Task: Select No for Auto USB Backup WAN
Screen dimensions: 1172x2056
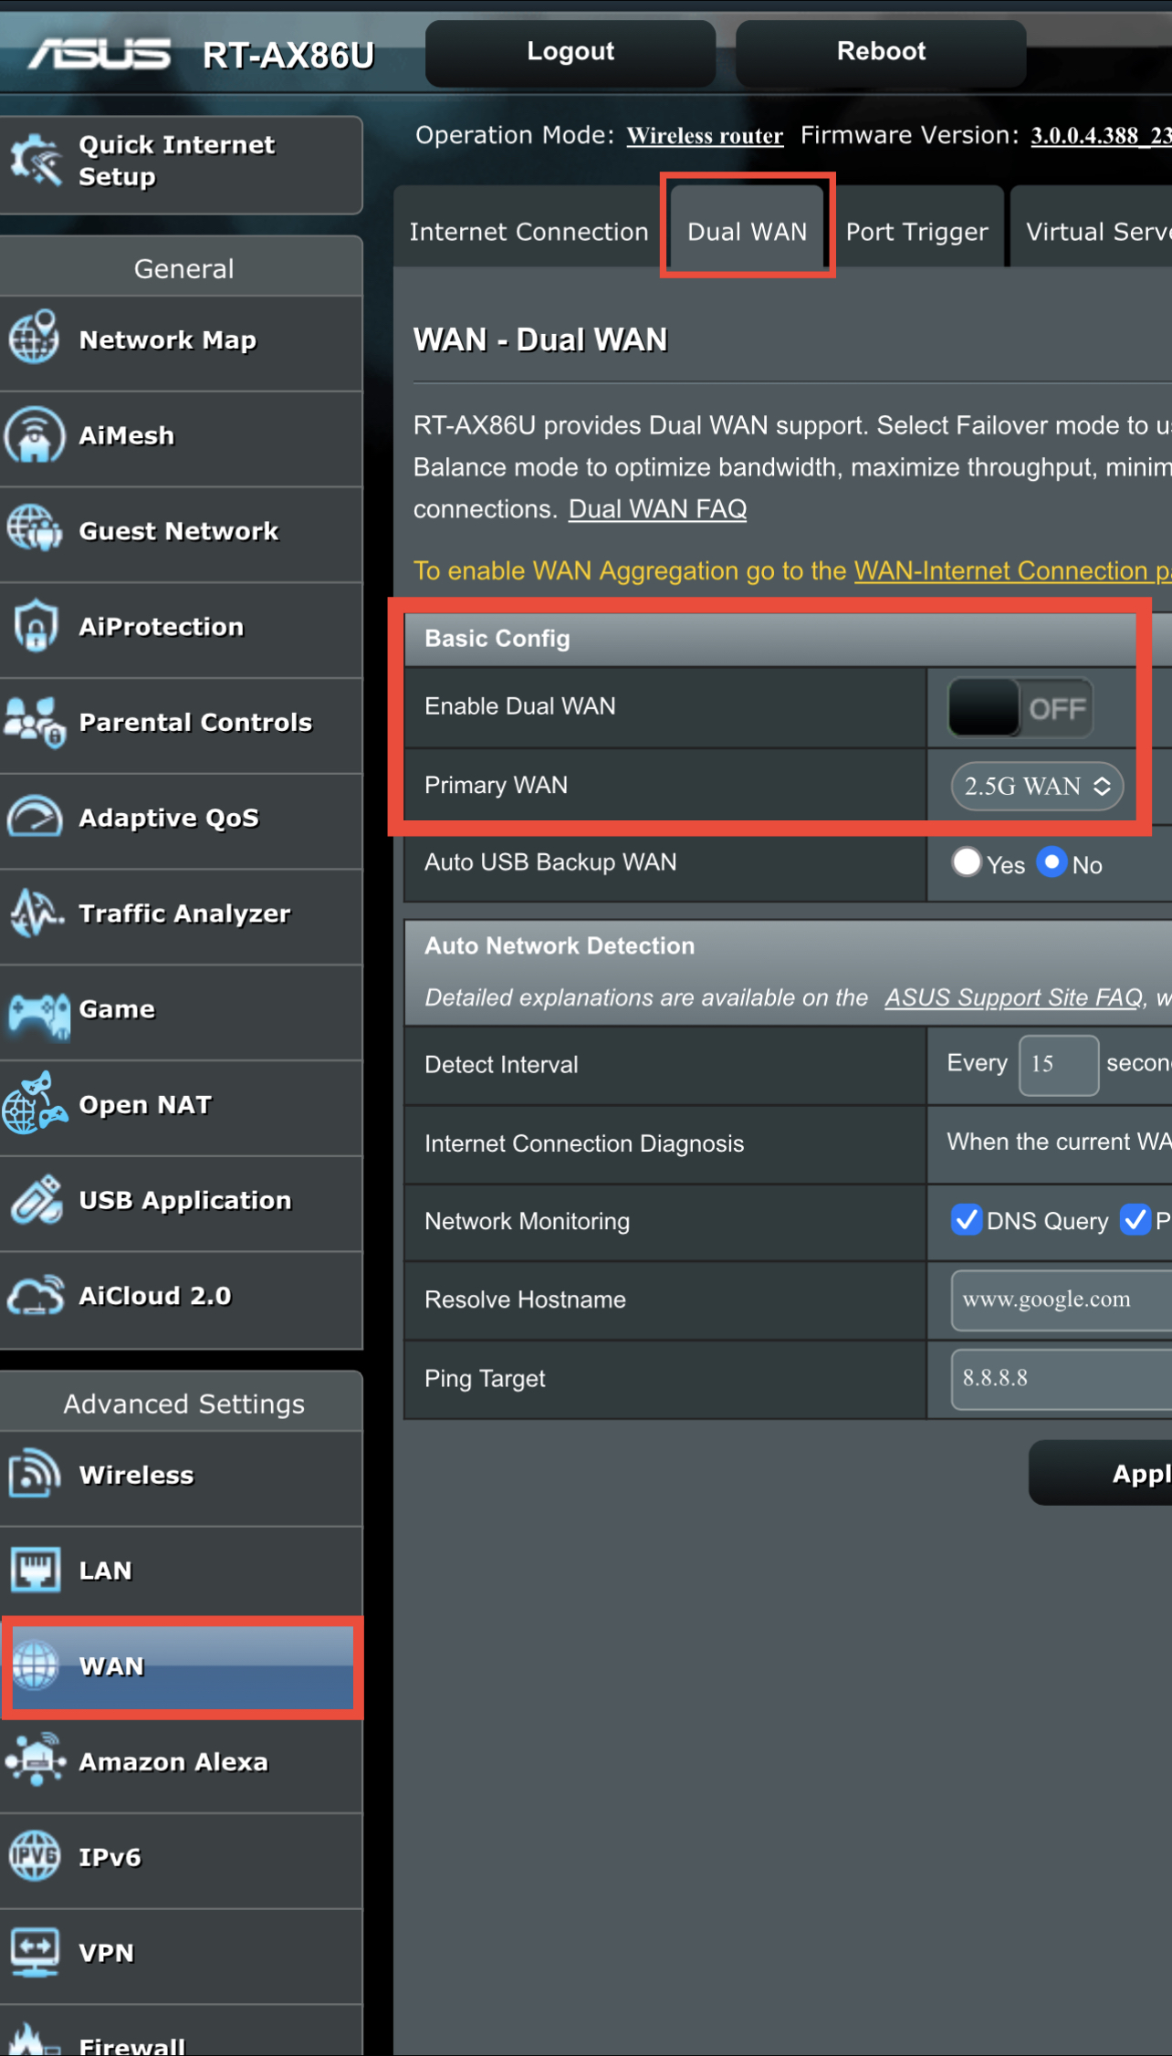Action: pos(1052,862)
